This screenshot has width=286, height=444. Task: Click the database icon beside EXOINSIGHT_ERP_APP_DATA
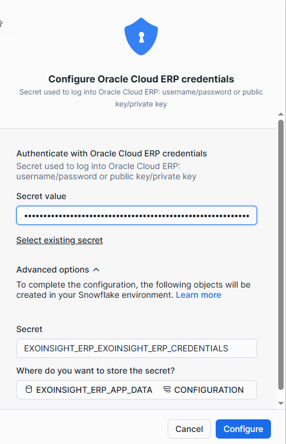29,390
